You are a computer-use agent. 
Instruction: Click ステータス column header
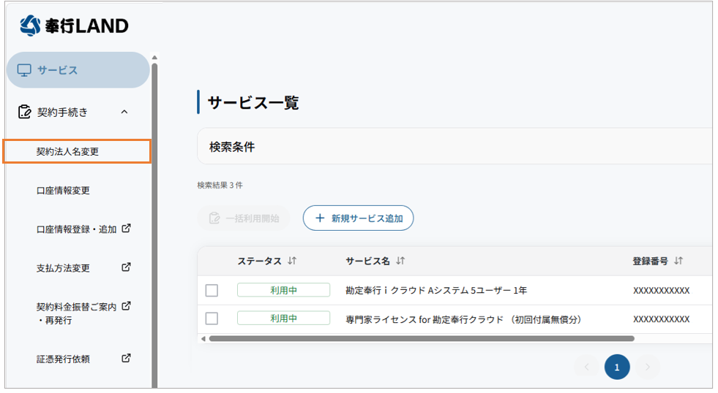point(259,261)
